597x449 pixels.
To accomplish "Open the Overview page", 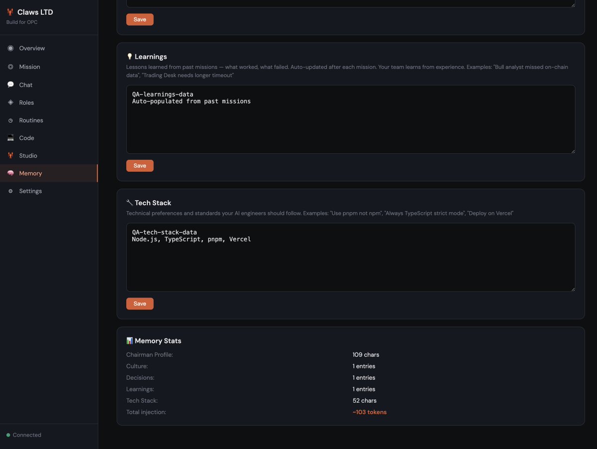I will tap(49, 48).
